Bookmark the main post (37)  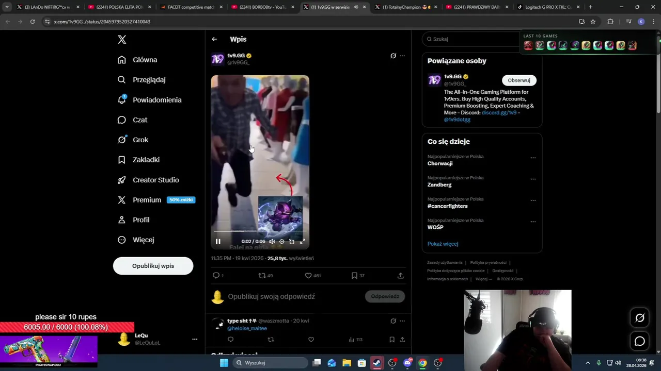click(x=358, y=276)
